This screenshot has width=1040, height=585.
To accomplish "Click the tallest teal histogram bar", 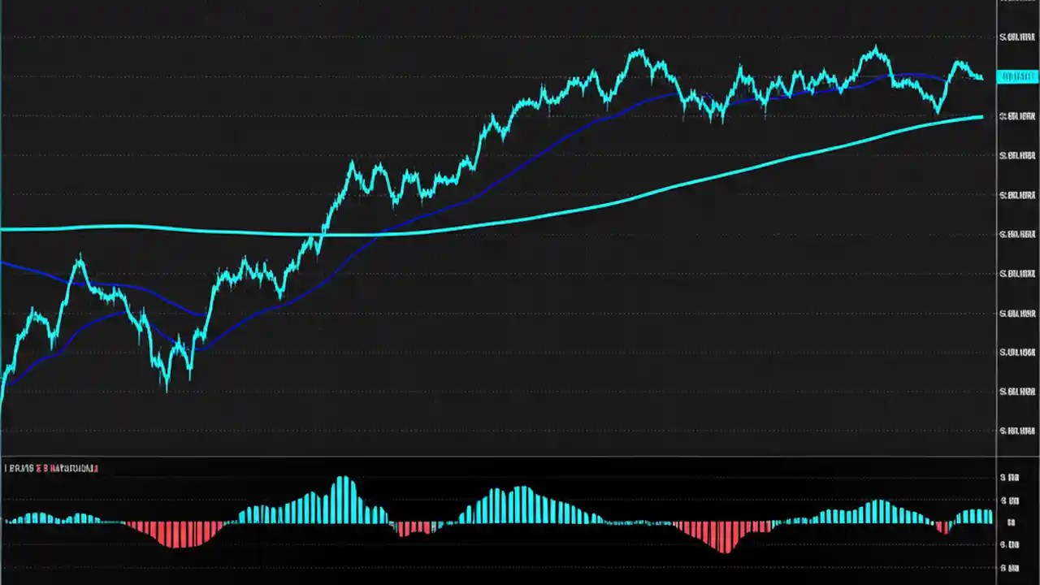I will point(344,487).
